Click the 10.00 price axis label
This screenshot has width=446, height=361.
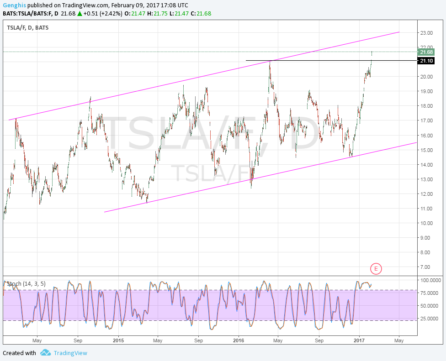coord(426,223)
